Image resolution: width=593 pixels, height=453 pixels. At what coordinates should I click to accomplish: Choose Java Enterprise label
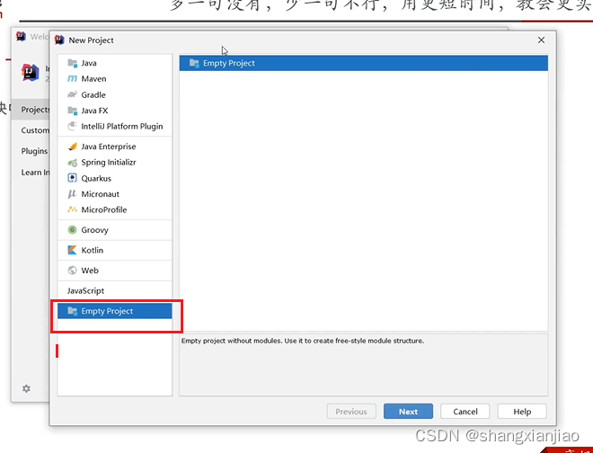tap(109, 147)
